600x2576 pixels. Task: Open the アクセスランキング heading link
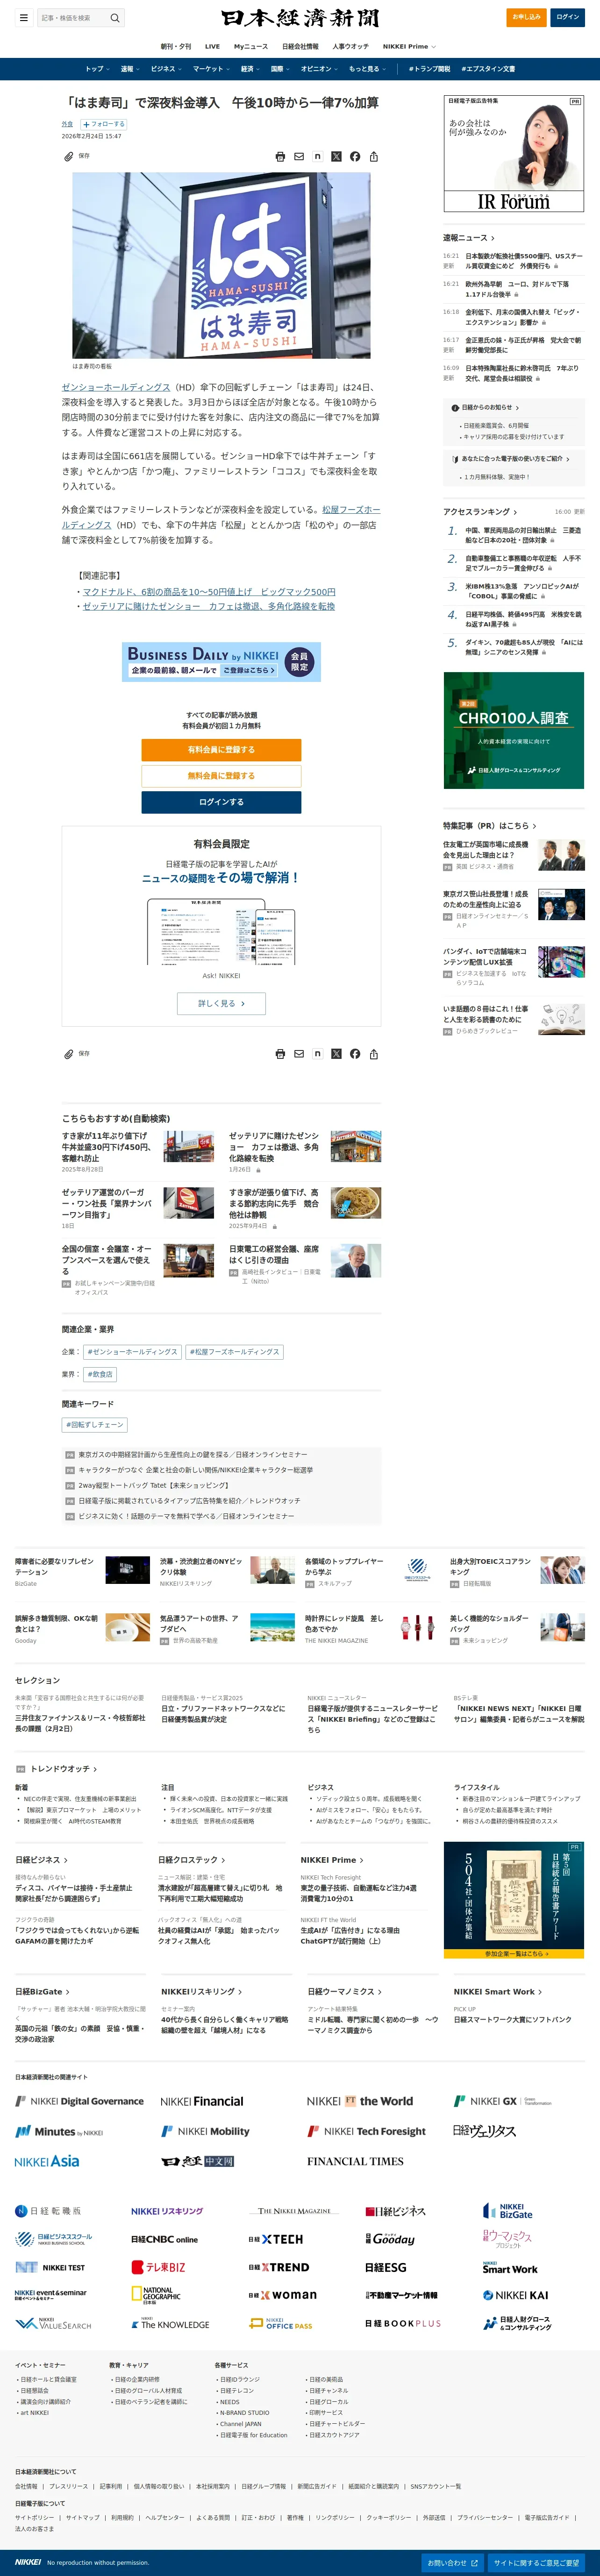pyautogui.click(x=480, y=511)
